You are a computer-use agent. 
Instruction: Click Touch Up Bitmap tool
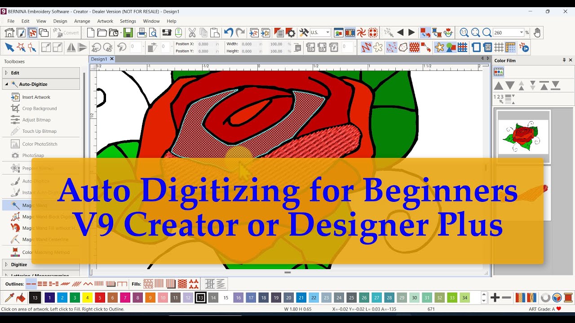pos(40,131)
